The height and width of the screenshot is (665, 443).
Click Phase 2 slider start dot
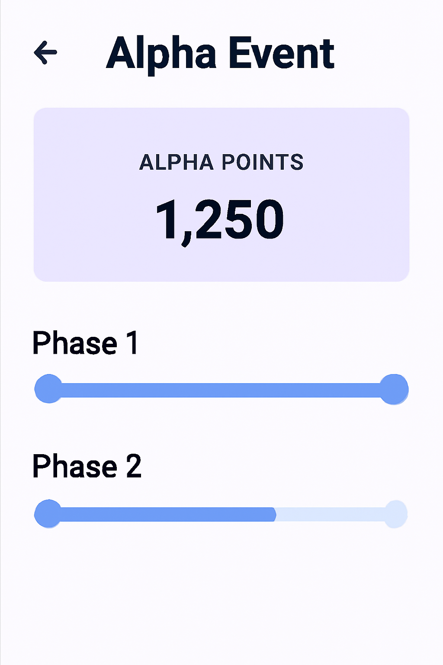[48, 514]
